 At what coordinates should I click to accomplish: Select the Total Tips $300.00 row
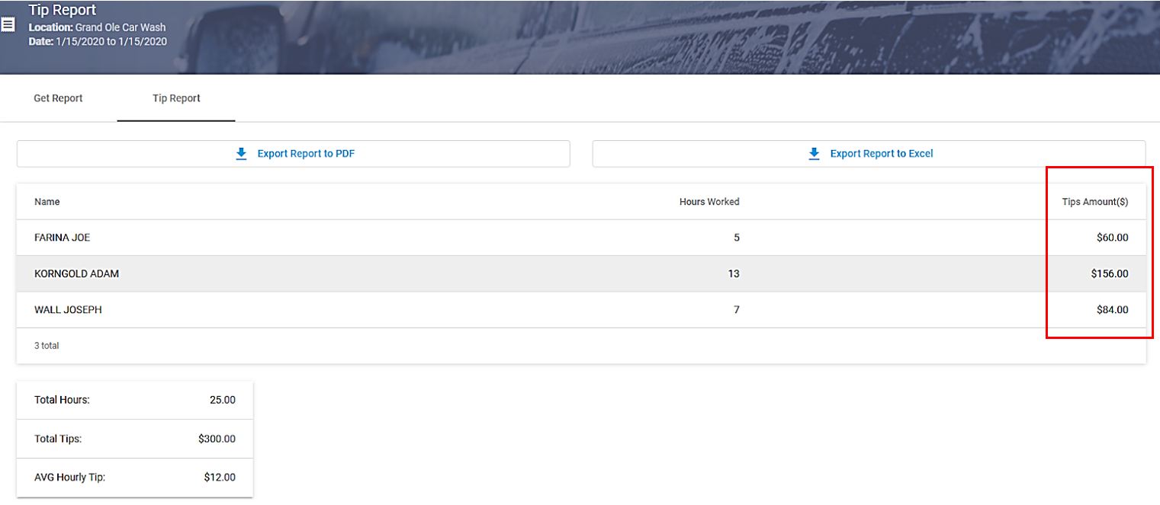point(134,439)
